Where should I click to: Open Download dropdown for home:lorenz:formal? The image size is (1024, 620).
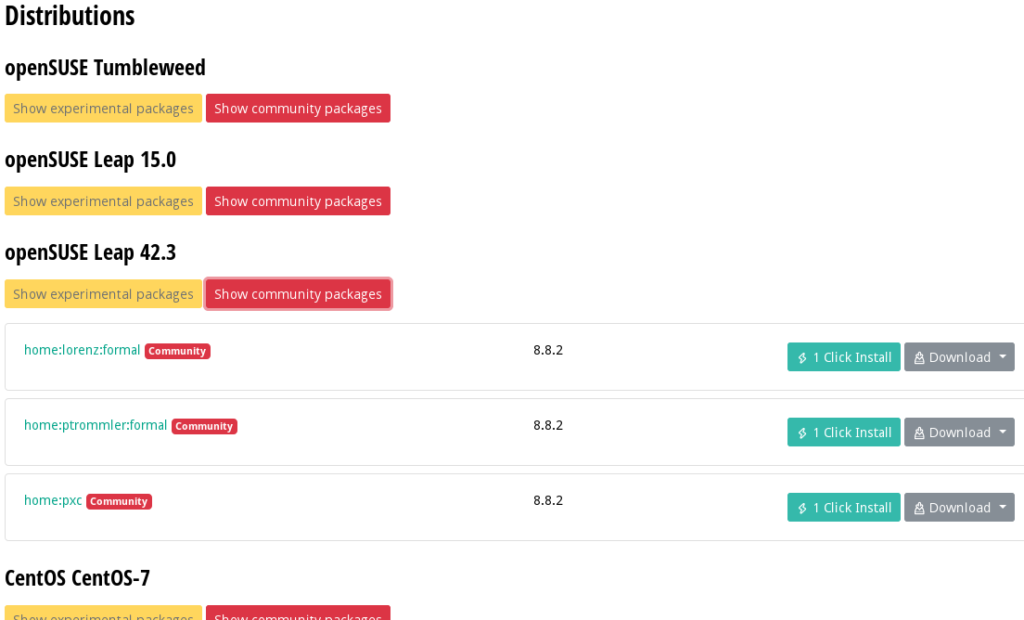[x=959, y=357]
